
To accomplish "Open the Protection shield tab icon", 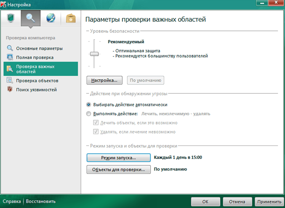I will (11, 18).
